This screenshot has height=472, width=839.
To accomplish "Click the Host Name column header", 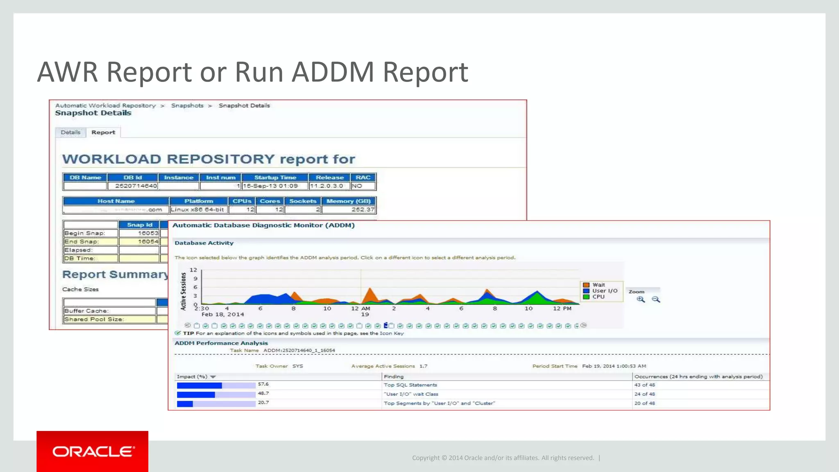I will click(116, 201).
